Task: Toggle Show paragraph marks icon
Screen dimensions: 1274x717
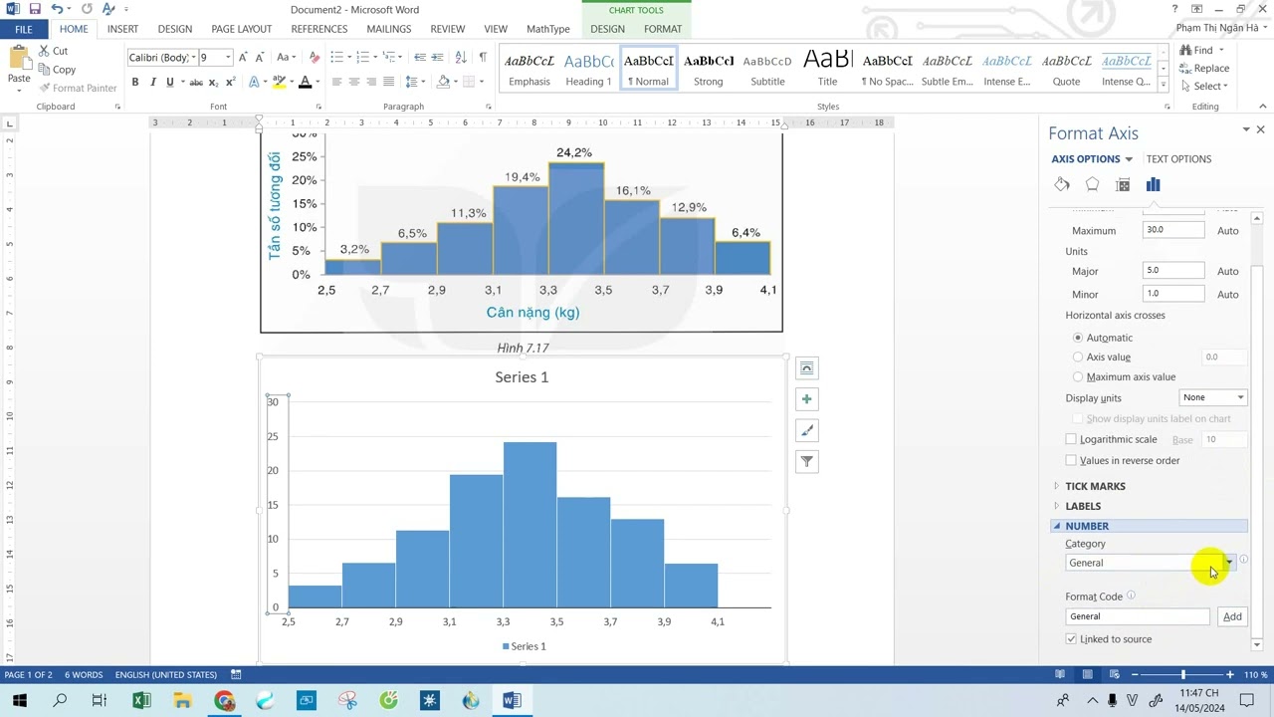Action: point(483,58)
